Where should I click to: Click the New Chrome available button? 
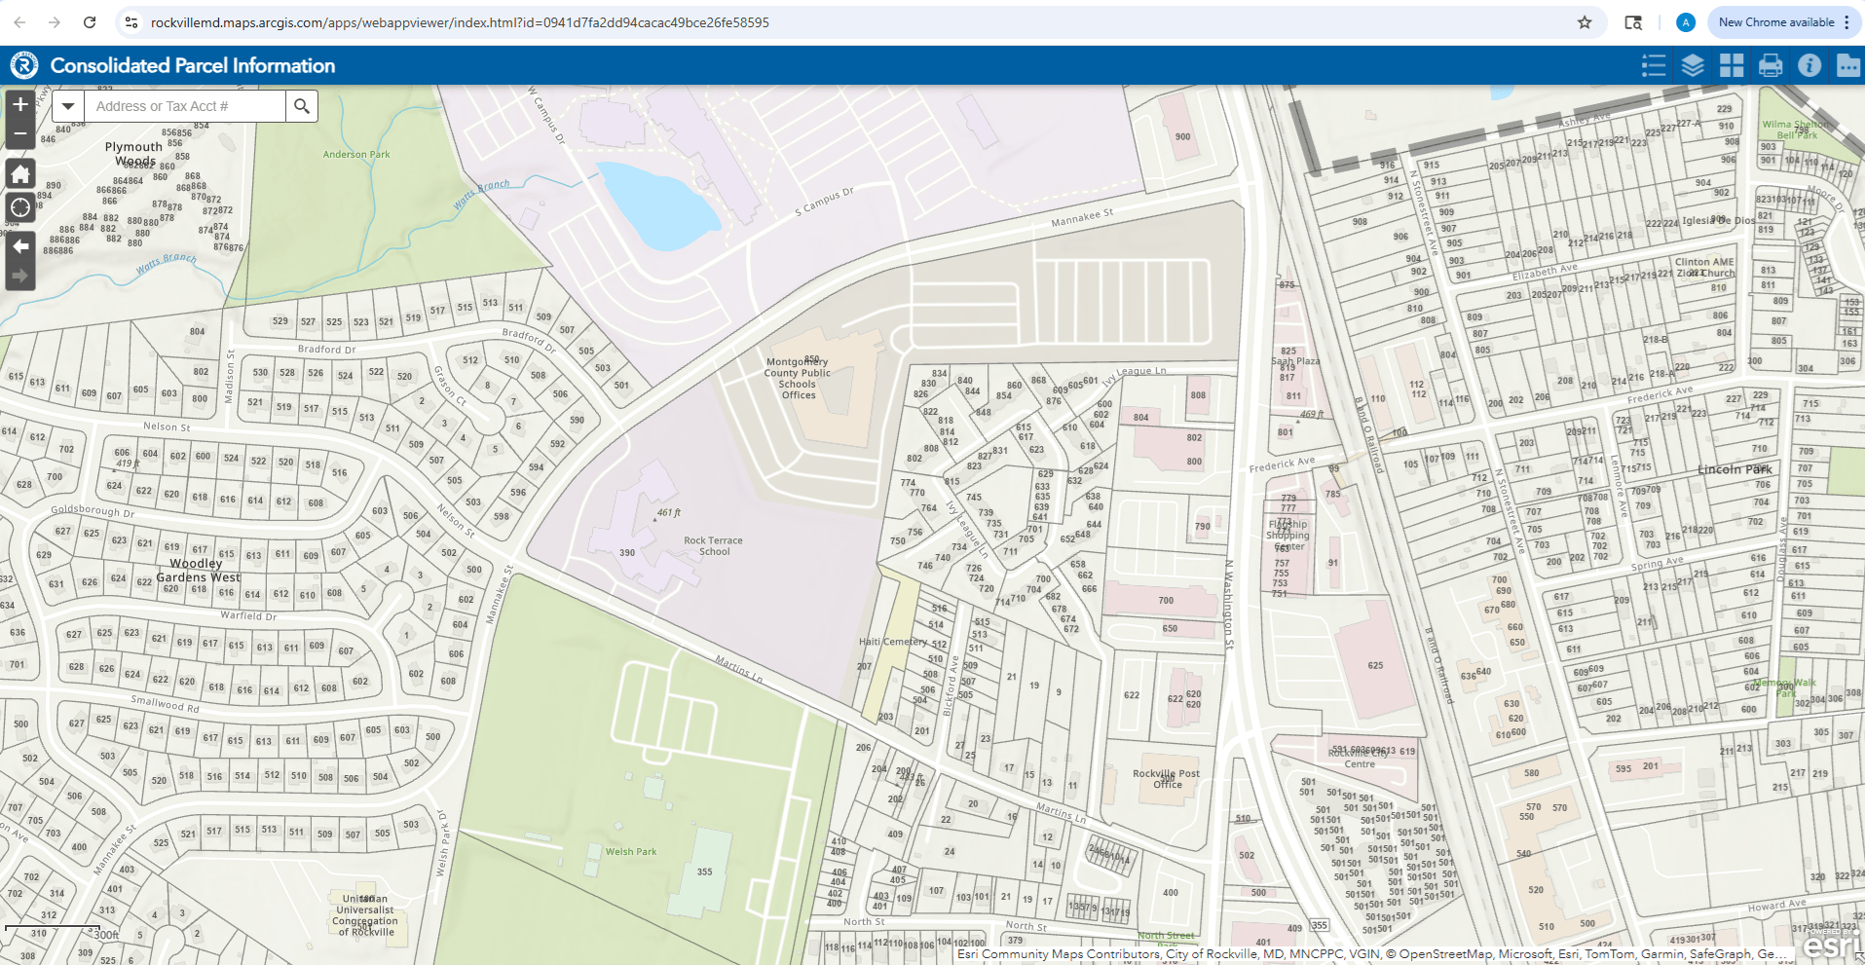[1775, 22]
